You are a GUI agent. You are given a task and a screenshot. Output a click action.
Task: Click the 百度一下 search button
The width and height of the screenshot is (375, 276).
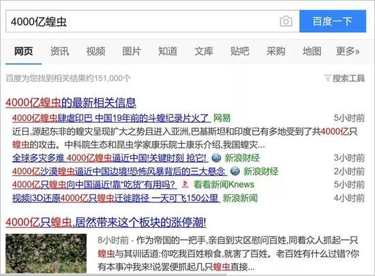[x=333, y=21]
